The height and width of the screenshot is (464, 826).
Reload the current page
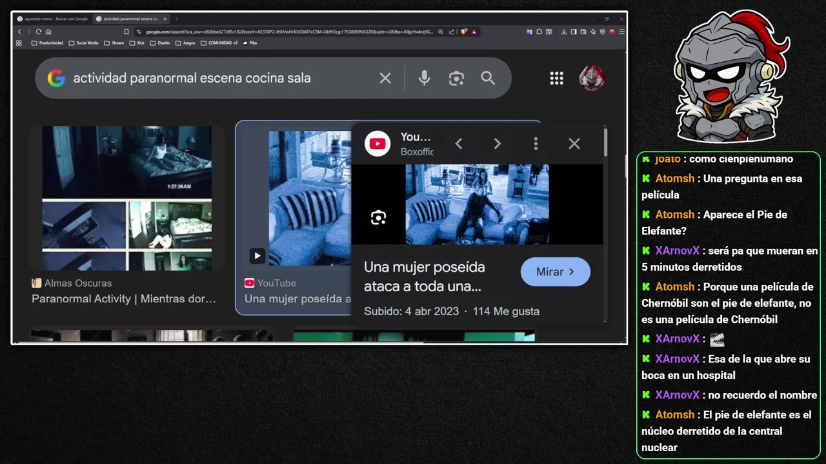[x=39, y=32]
